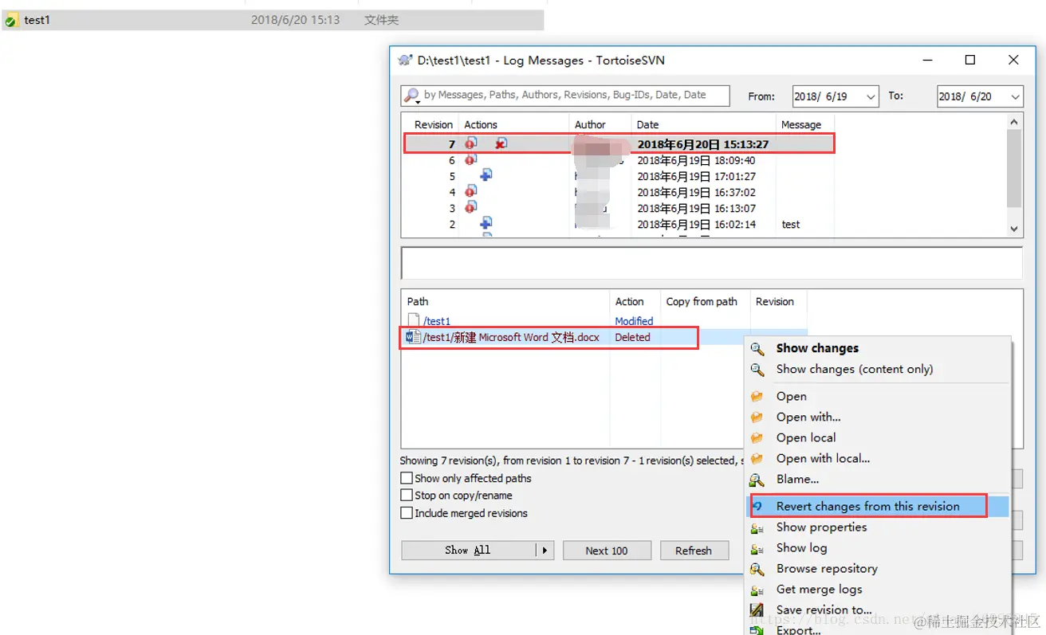Screen dimensions: 1046x635
Task: Choose Save revision to... entry
Action: click(x=824, y=610)
